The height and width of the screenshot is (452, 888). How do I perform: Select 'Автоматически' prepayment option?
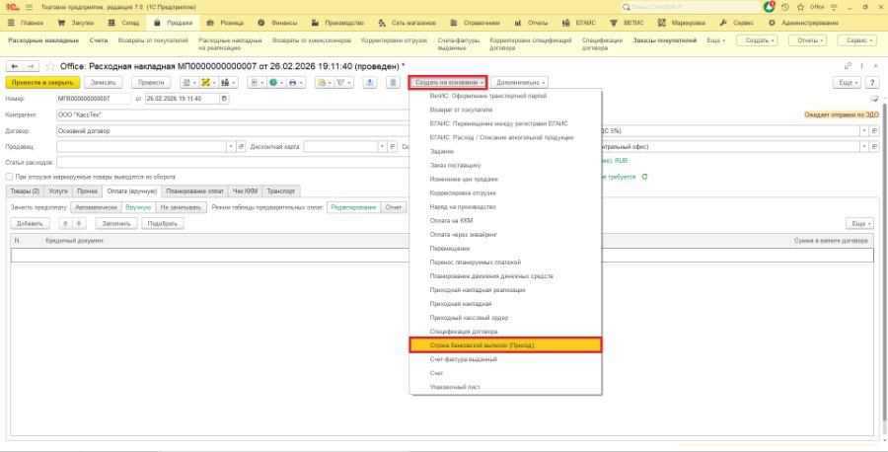coord(97,207)
